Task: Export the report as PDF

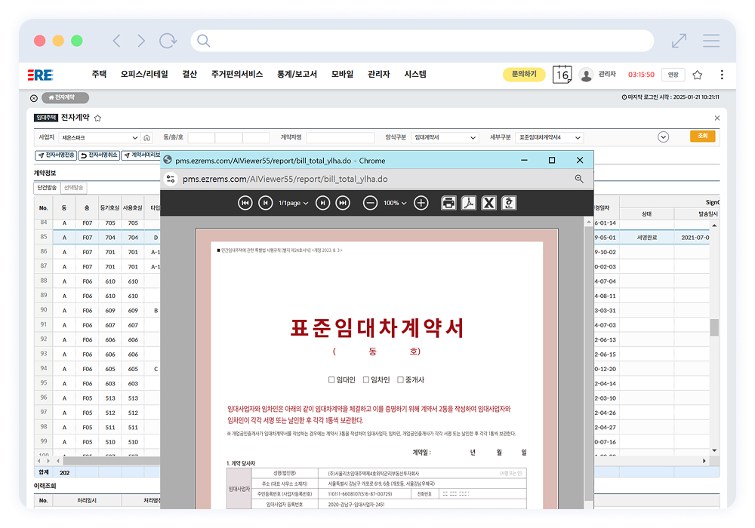Action: [x=469, y=203]
